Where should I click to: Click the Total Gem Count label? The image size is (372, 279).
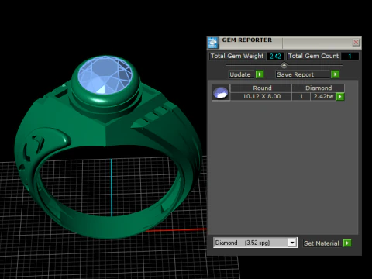tap(313, 56)
